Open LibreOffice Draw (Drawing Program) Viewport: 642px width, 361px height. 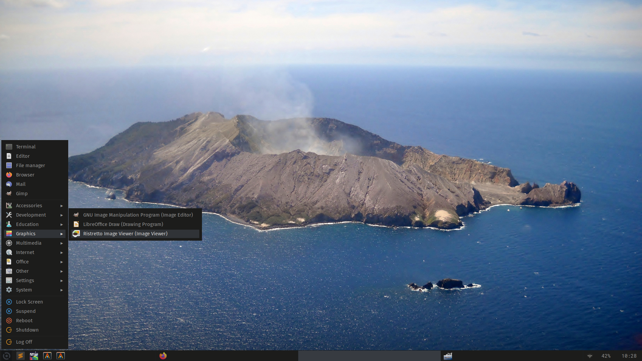(x=135, y=224)
